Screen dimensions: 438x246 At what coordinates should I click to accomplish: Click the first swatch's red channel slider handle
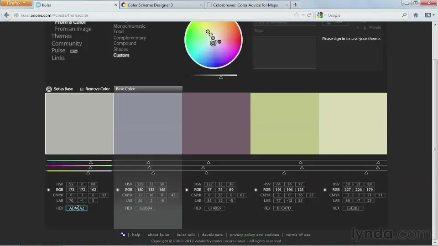(91, 162)
